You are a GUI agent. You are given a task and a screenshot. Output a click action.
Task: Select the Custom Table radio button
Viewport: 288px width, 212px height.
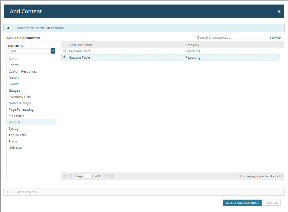(x=65, y=57)
